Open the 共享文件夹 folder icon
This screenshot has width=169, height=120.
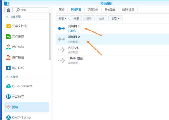[x=8, y=26]
